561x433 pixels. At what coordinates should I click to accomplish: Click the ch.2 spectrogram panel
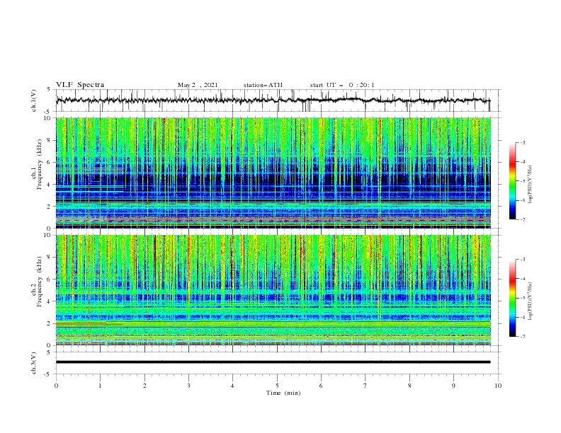click(x=273, y=290)
